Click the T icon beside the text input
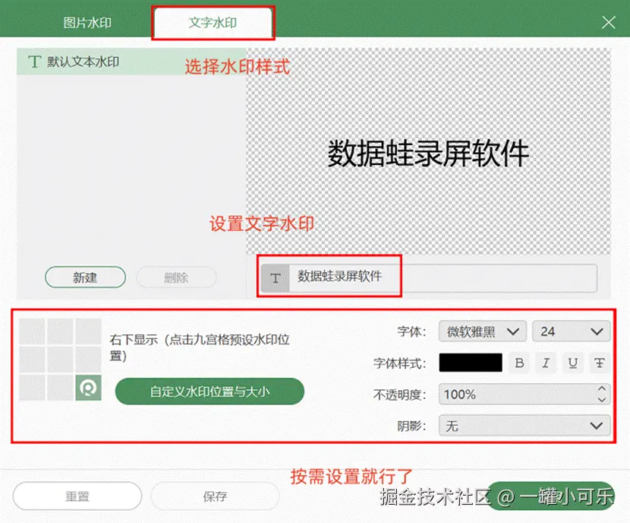The image size is (630, 523). click(276, 278)
